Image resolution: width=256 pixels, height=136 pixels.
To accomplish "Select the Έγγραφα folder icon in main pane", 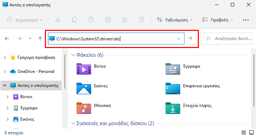I will [173, 69].
